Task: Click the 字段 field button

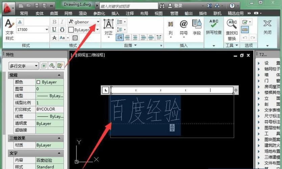Action: pyautogui.click(x=197, y=27)
